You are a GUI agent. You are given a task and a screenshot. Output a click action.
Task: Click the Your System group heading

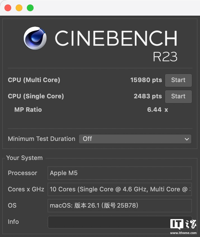24,158
